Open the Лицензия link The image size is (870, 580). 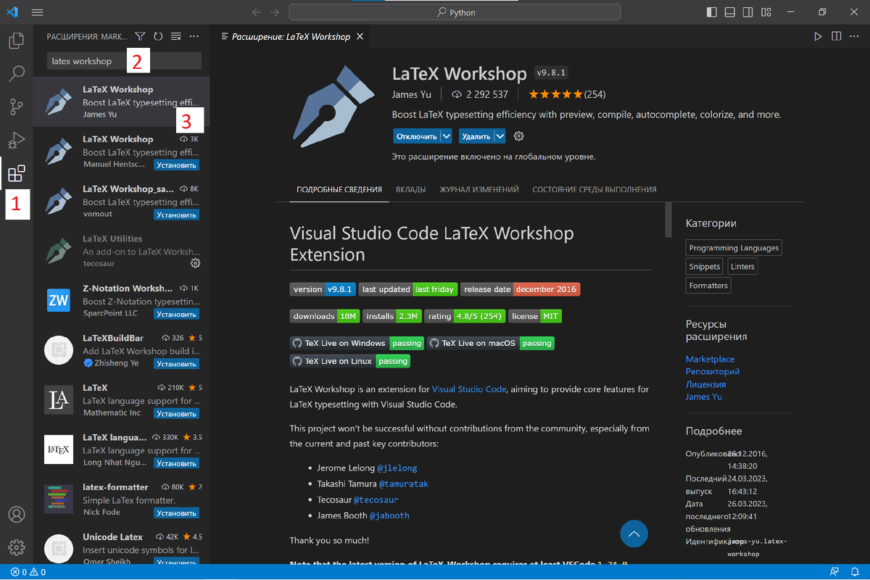point(705,384)
